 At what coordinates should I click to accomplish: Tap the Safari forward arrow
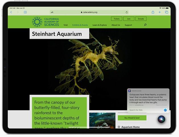(18, 12)
